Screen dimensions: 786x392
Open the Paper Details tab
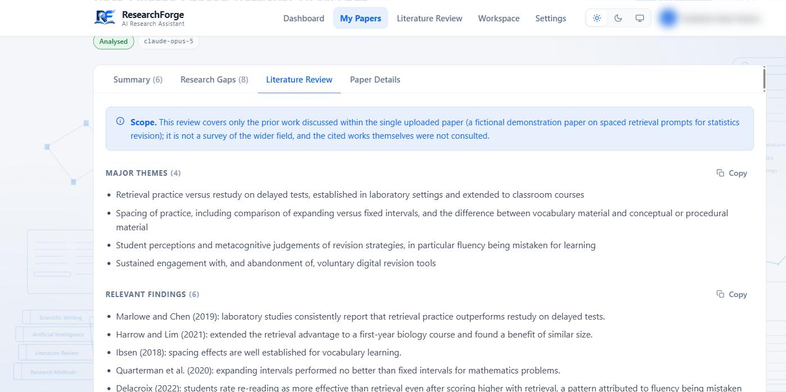click(x=375, y=80)
